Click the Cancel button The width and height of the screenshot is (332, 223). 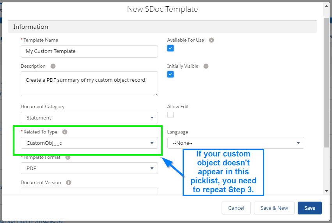[x=236, y=208]
